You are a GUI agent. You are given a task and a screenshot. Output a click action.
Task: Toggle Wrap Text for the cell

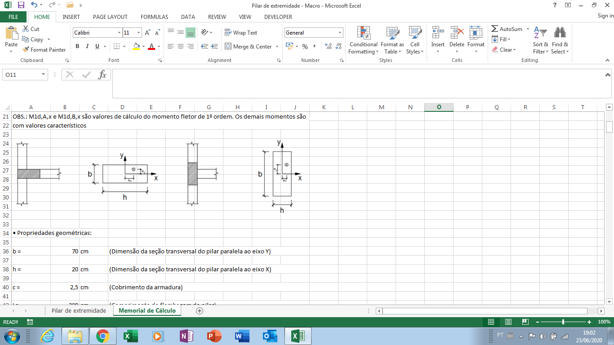tap(241, 33)
